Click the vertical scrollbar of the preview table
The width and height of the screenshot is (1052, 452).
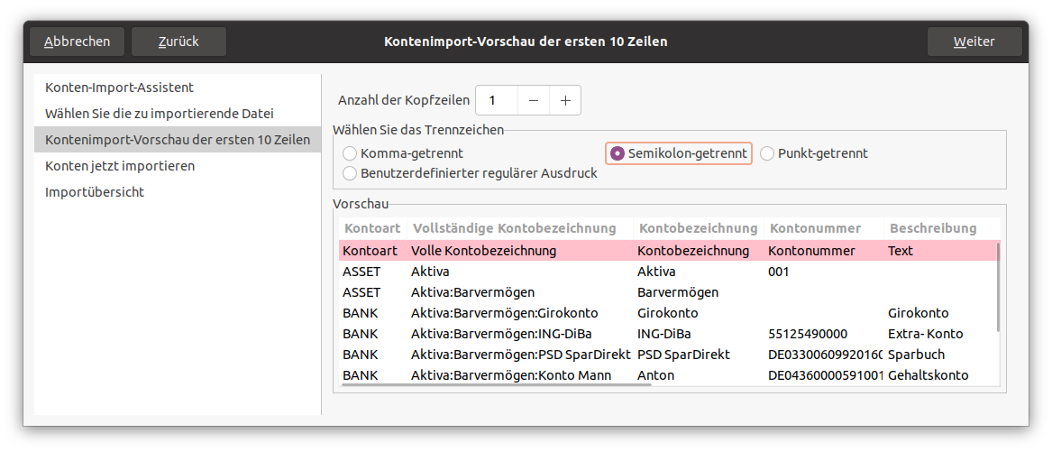click(998, 289)
